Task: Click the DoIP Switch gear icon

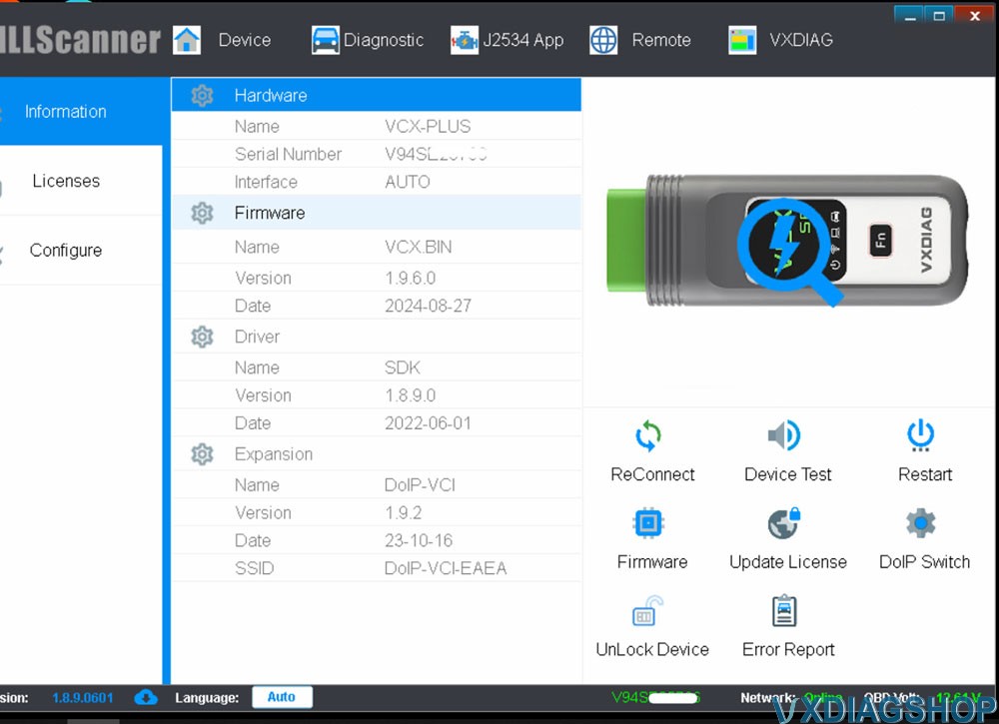Action: (x=921, y=523)
